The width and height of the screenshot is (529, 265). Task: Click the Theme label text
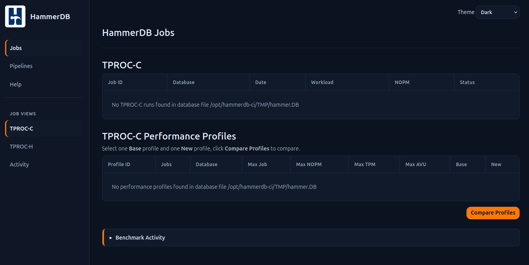tap(466, 12)
